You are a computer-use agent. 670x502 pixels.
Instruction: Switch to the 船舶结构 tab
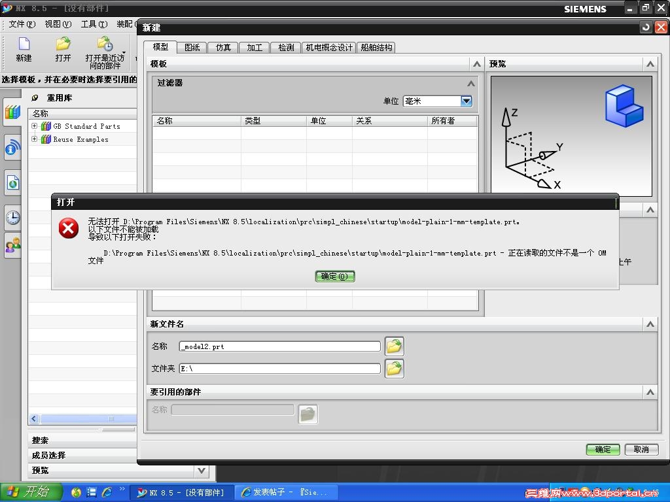[x=376, y=47]
